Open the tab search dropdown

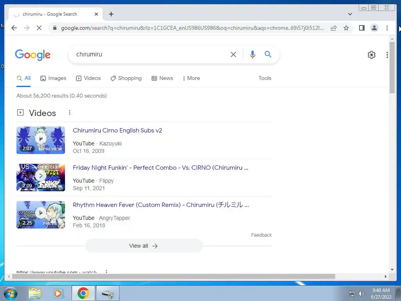[350, 14]
